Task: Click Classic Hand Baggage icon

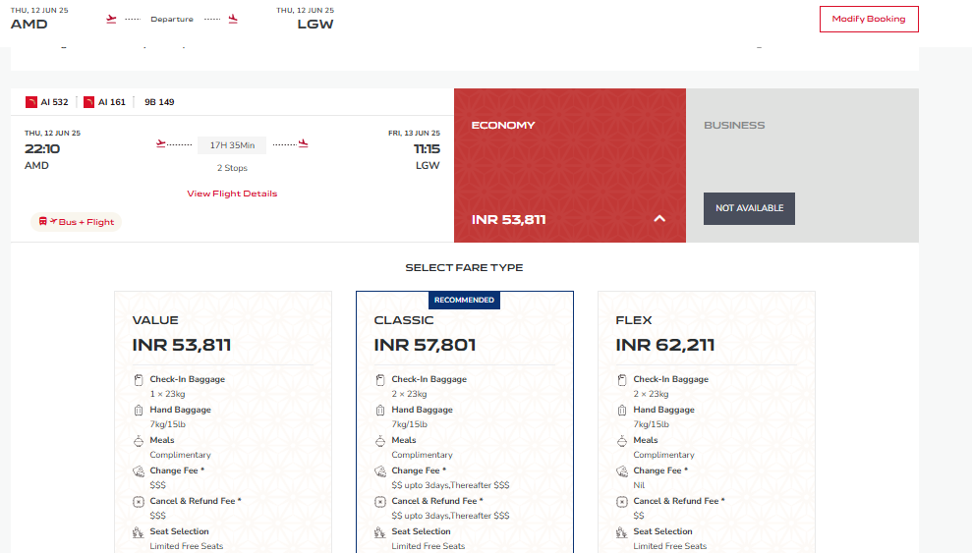Action: point(380,410)
